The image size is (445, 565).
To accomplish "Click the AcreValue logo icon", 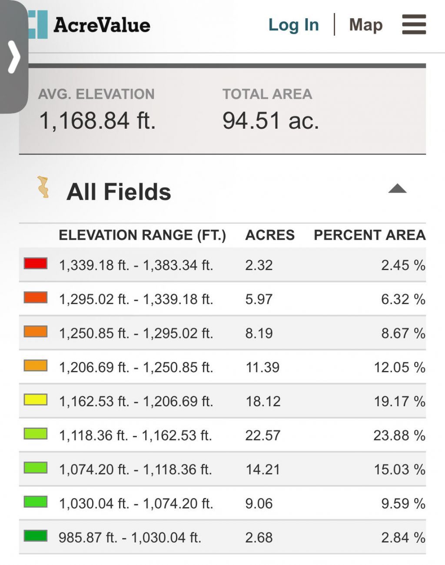I will (x=38, y=24).
